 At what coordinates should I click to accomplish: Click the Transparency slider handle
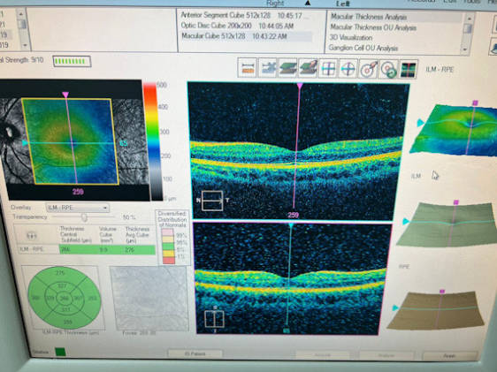84,217
